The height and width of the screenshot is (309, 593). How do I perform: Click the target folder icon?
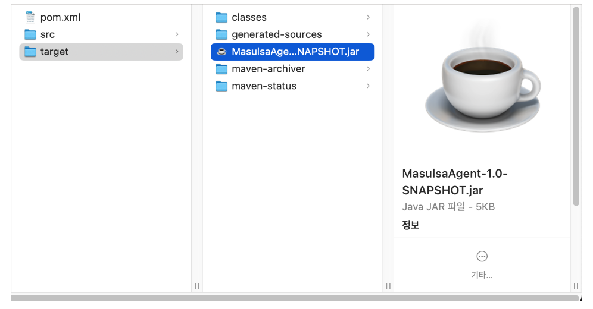tap(30, 52)
